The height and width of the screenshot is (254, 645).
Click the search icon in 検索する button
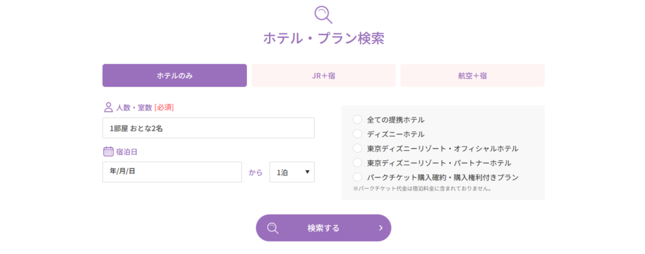pos(273,228)
